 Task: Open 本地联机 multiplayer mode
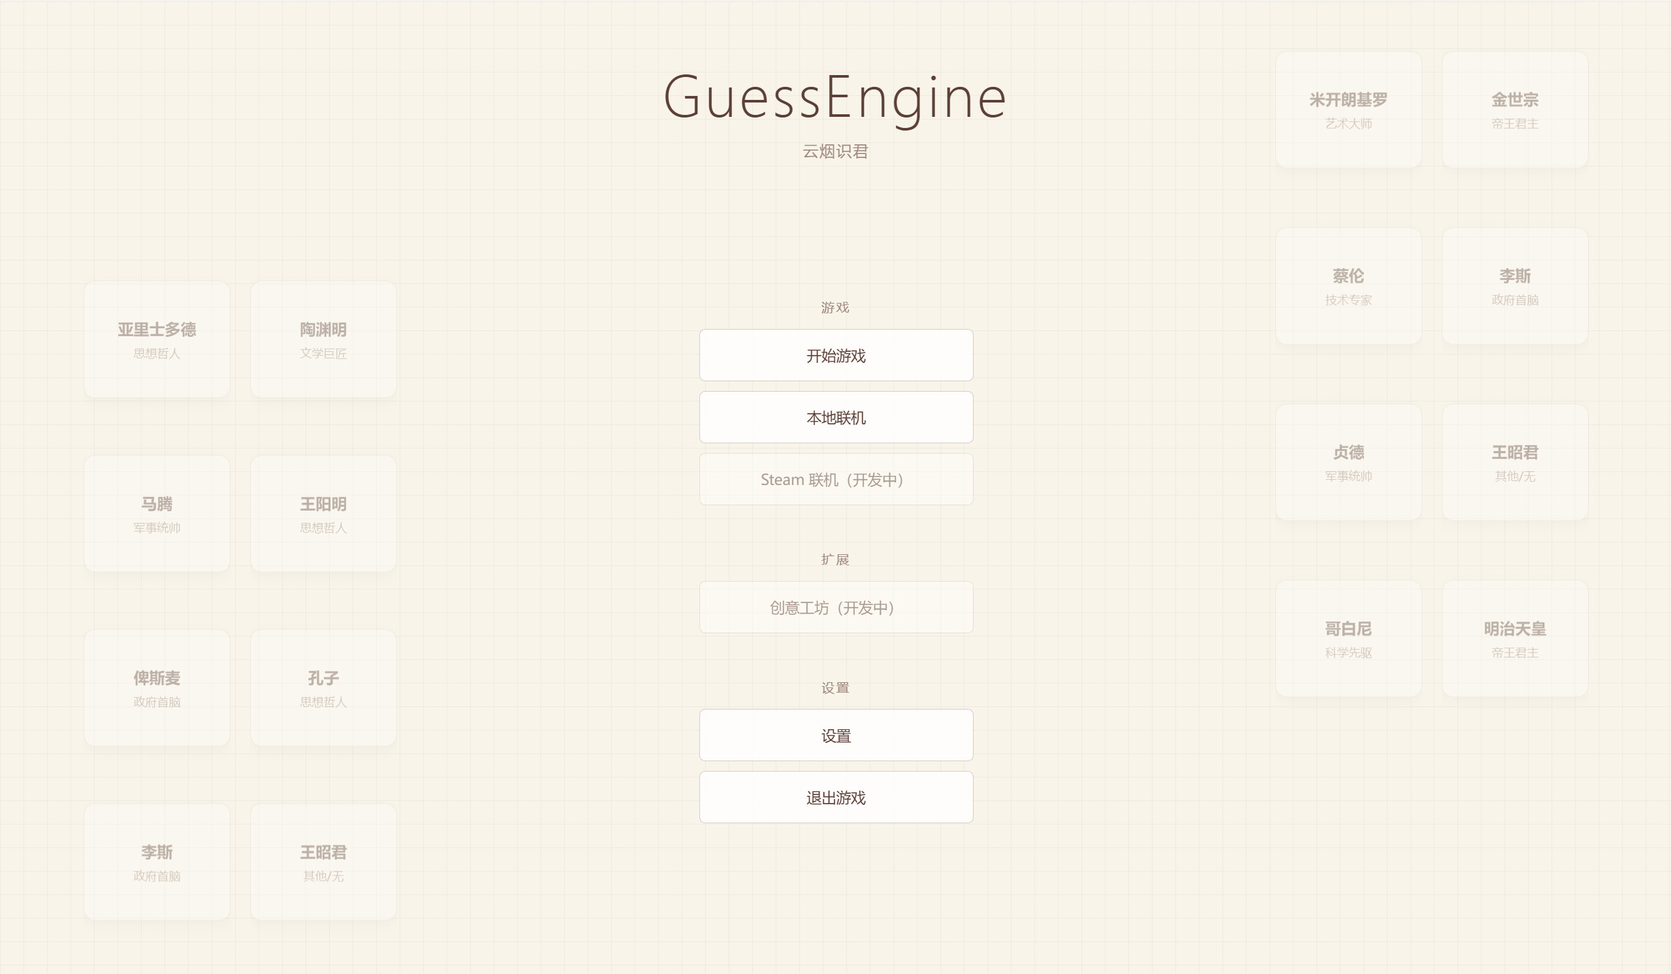[836, 417]
